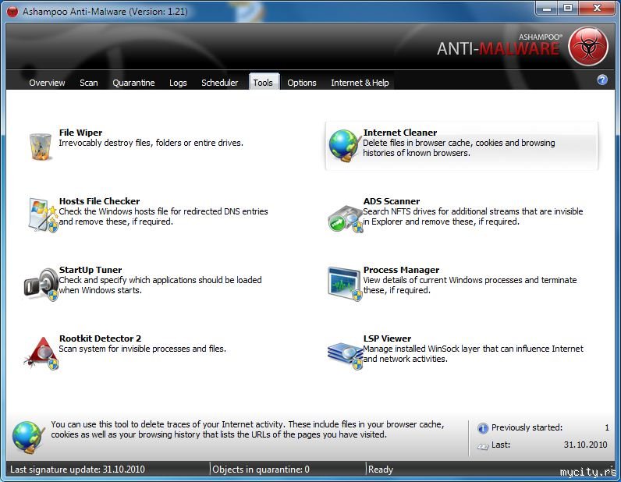
Task: Click 'Objects in quarantine: 0' status text
Action: [x=261, y=470]
